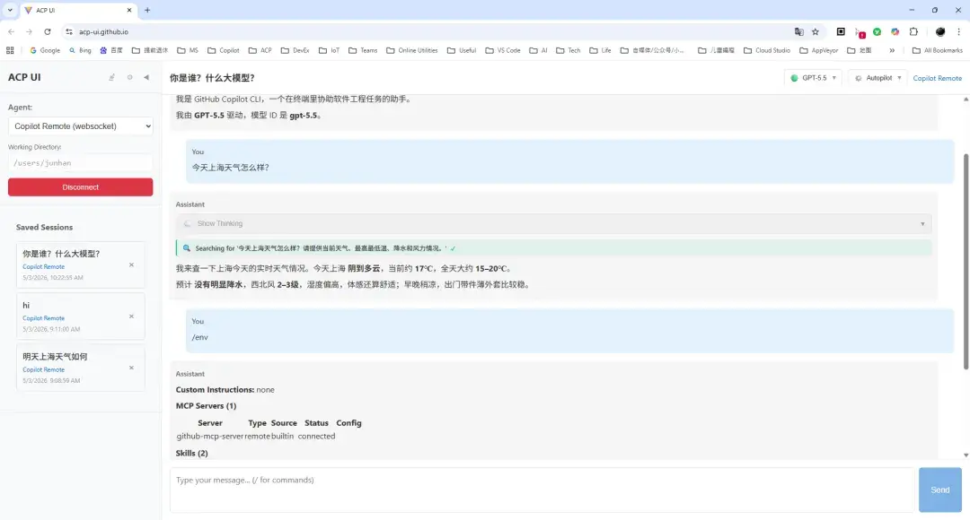Click the address bar URL acp-ui.github.io
This screenshot has height=520, width=970.
pyautogui.click(x=103, y=31)
